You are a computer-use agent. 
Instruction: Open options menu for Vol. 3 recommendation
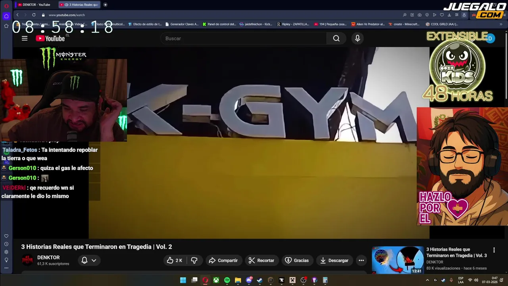[x=494, y=250]
